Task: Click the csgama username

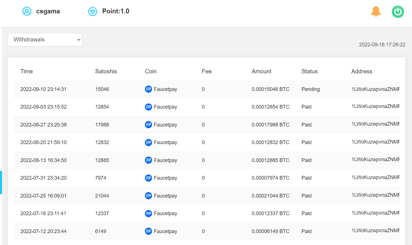Action: [48, 11]
